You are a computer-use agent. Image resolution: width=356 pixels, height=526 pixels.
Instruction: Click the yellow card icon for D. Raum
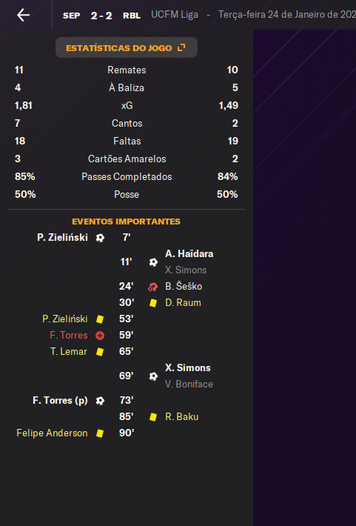point(153,303)
